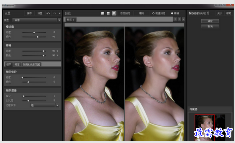Open the 边缘平滑 dropdown

[x=44, y=105]
